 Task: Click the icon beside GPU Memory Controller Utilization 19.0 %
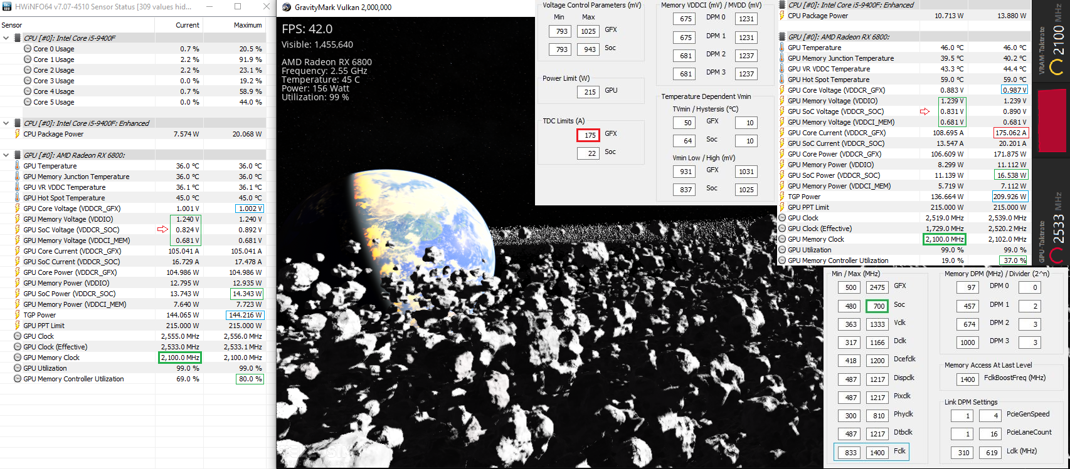click(782, 260)
